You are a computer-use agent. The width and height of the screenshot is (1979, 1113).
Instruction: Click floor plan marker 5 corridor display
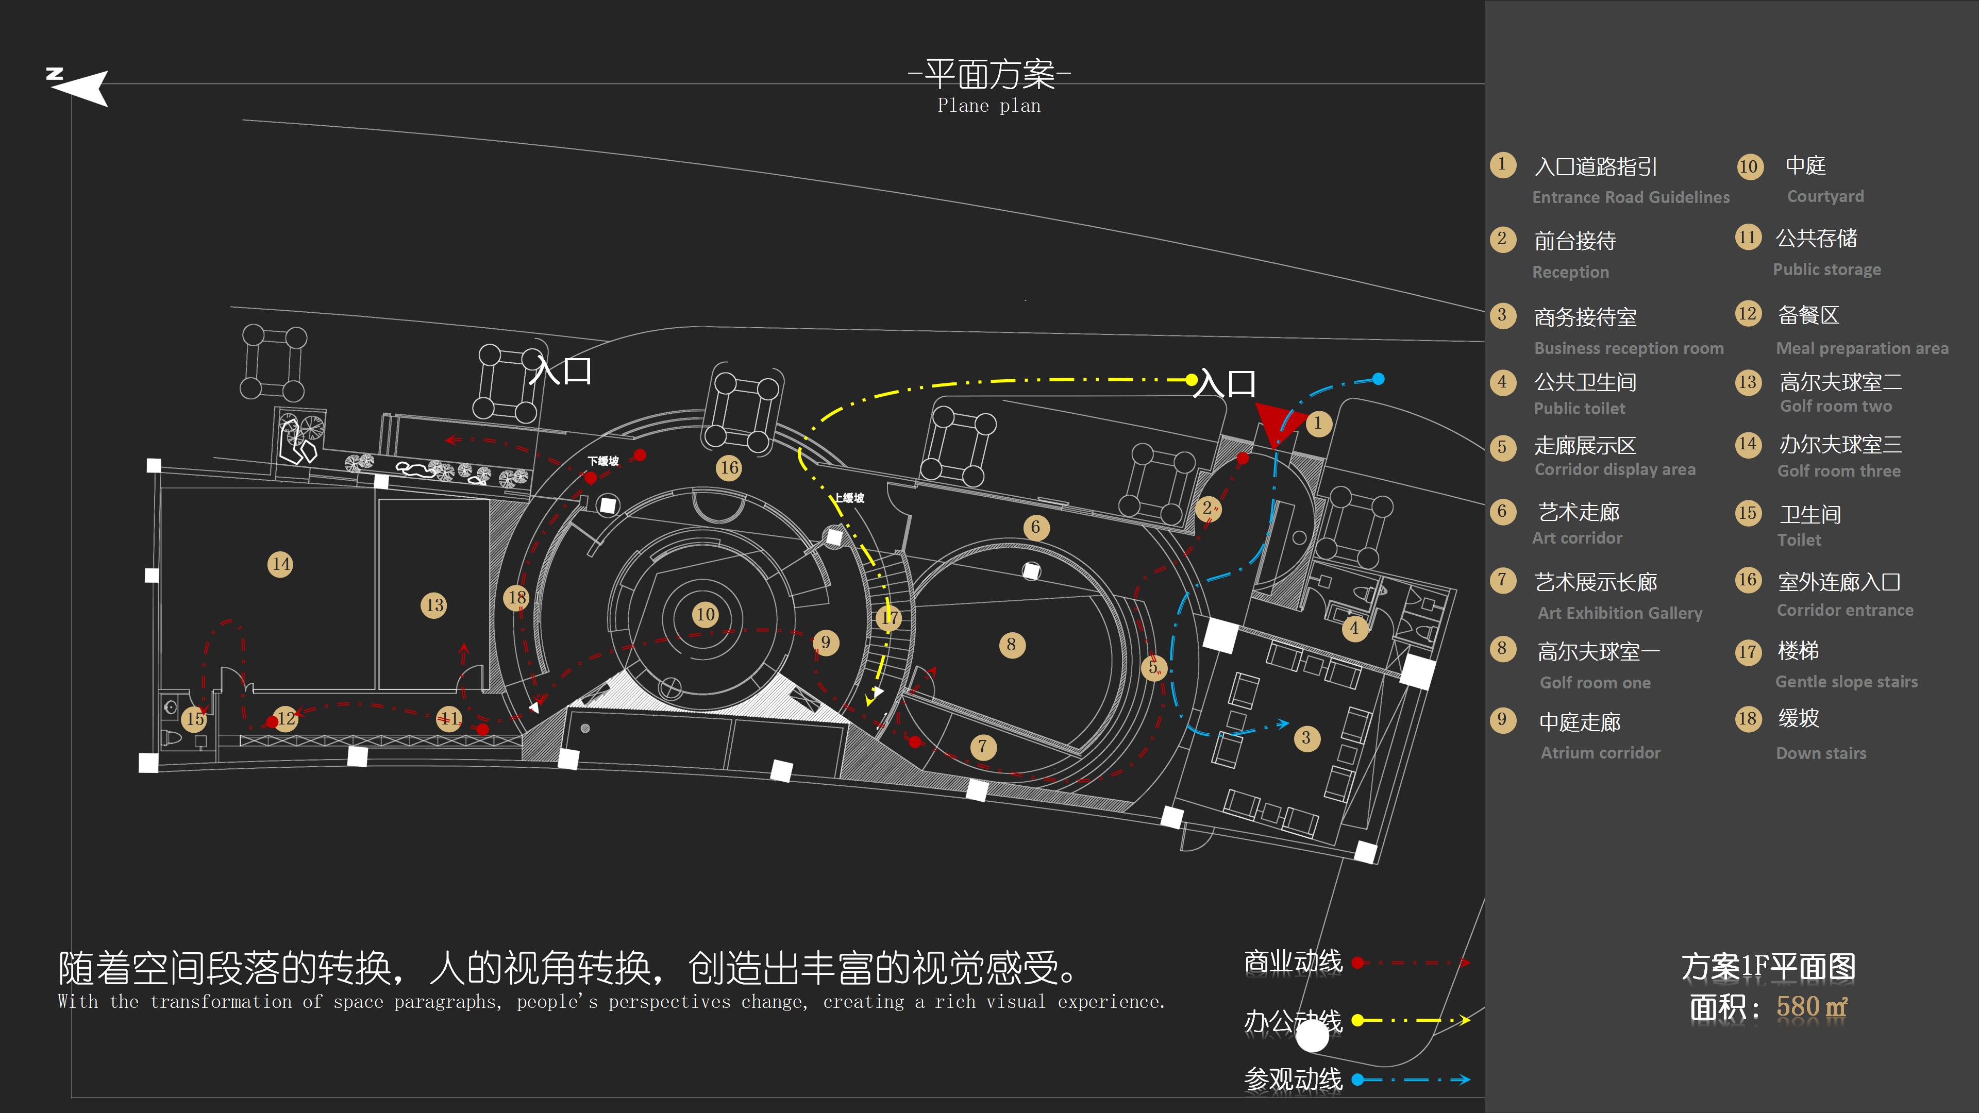point(1153,667)
